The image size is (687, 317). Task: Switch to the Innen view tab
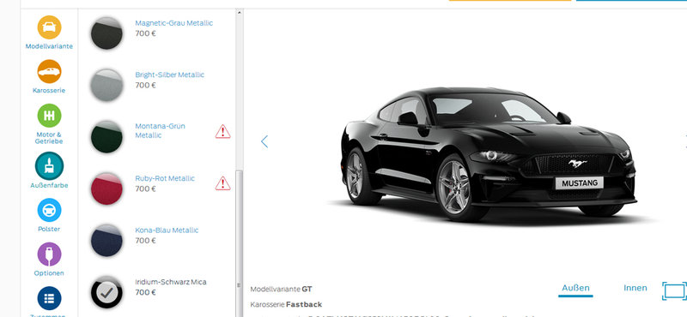pyautogui.click(x=635, y=288)
